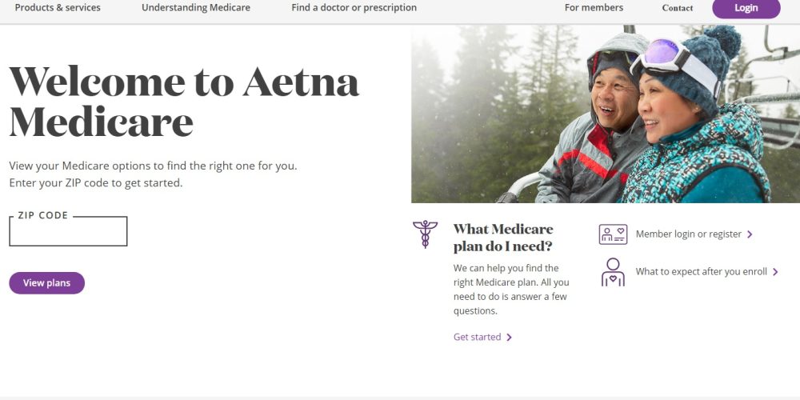Follow the Get started link
Screen dimensions: 800x400
[477, 338]
